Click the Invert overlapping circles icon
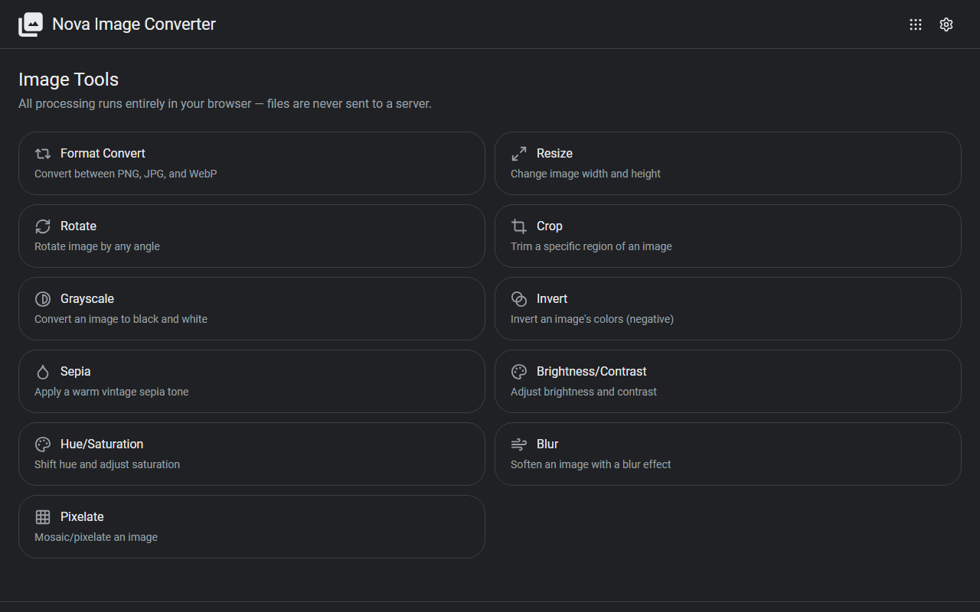The height and width of the screenshot is (612, 980). pyautogui.click(x=519, y=299)
